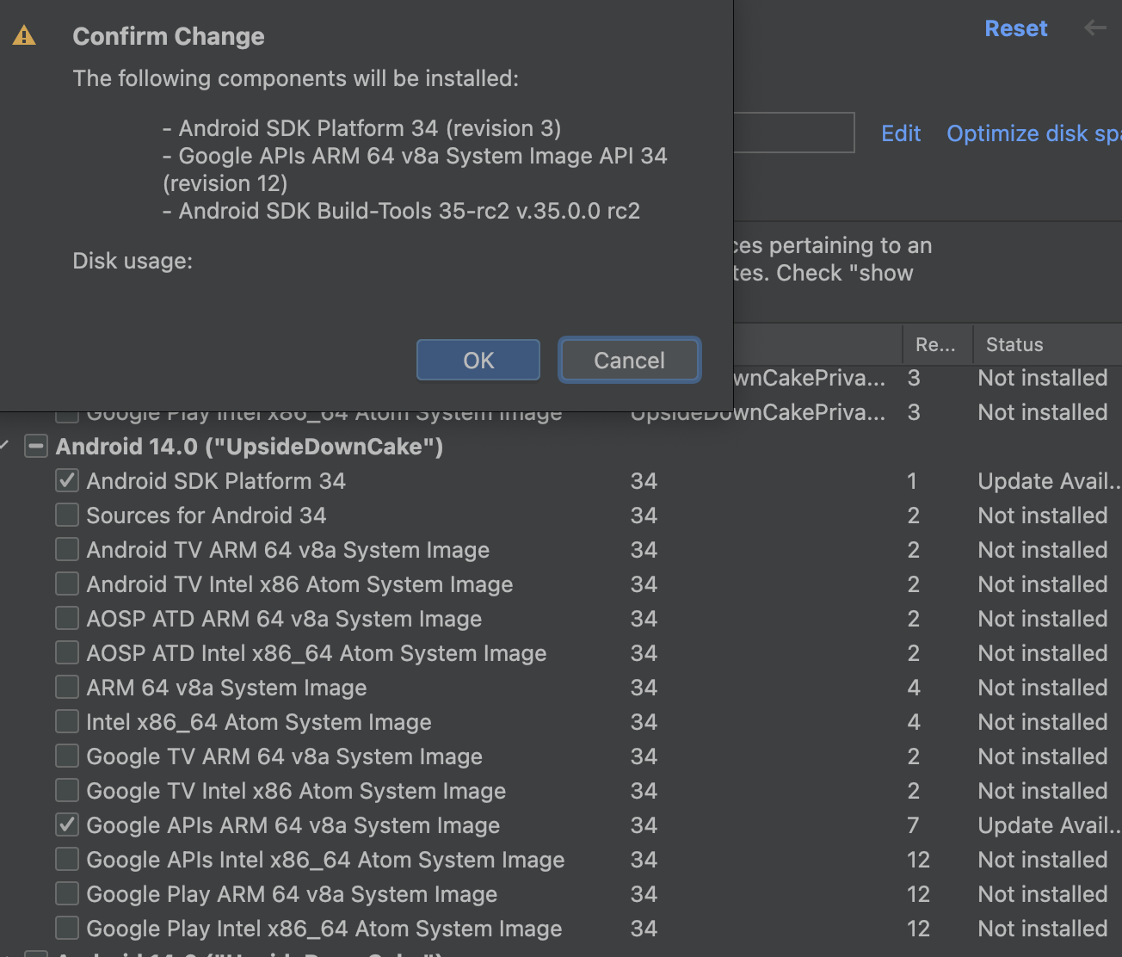Cancel the Confirm Change dialog
This screenshot has width=1122, height=957.
tap(629, 360)
